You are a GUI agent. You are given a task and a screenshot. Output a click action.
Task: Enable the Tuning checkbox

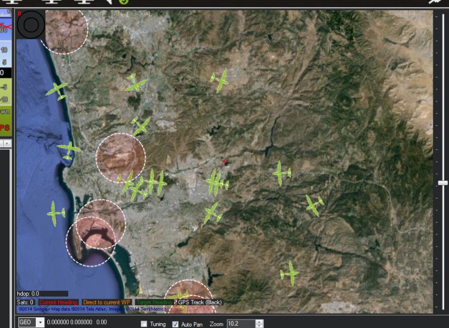pos(144,324)
